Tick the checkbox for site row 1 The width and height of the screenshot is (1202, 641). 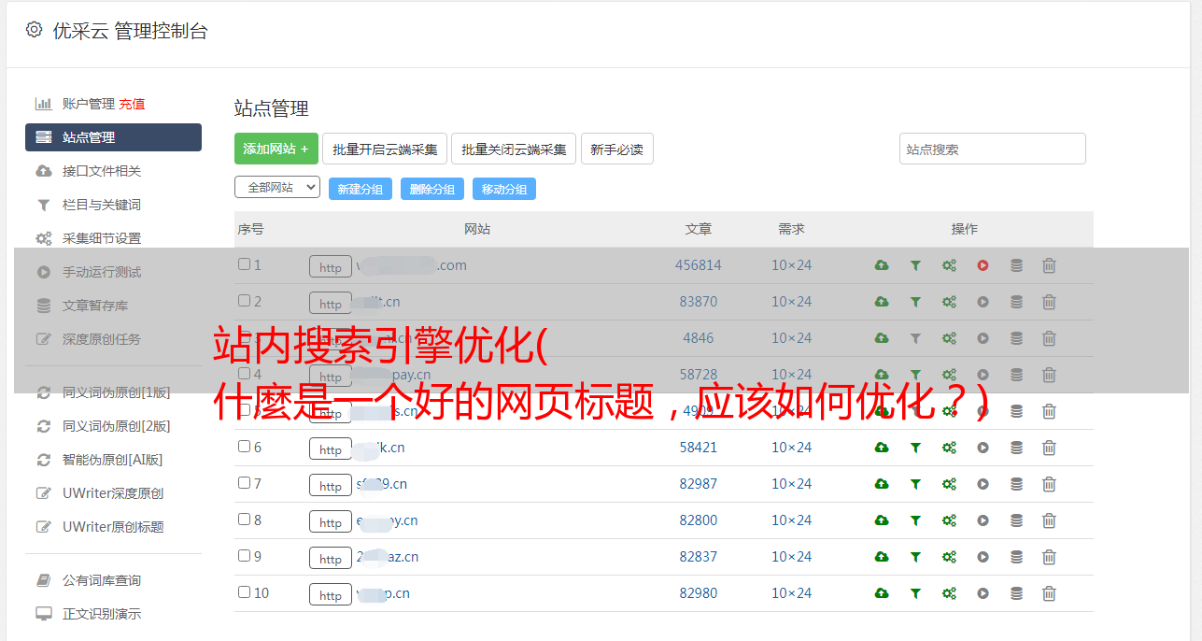[x=244, y=264]
